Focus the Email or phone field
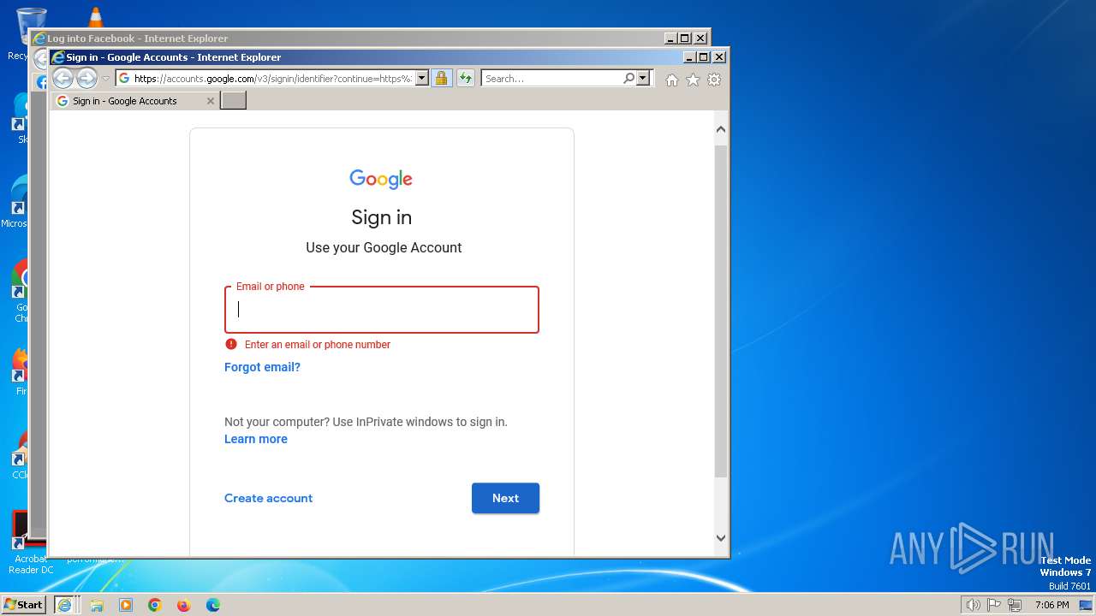Image resolution: width=1096 pixels, height=616 pixels. [382, 310]
